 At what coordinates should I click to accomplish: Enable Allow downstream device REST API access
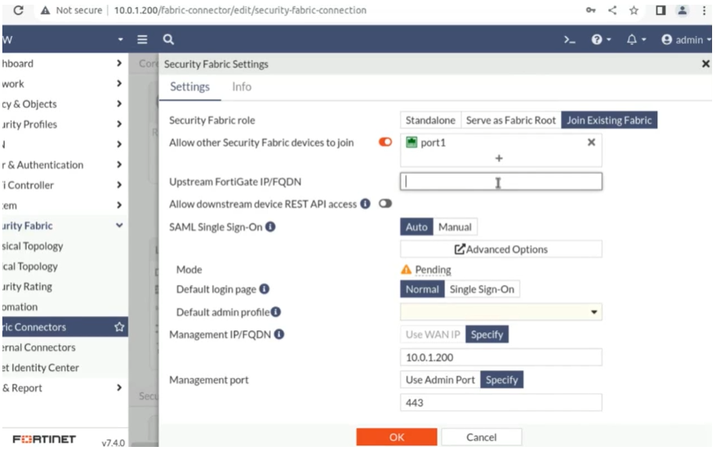pyautogui.click(x=385, y=203)
